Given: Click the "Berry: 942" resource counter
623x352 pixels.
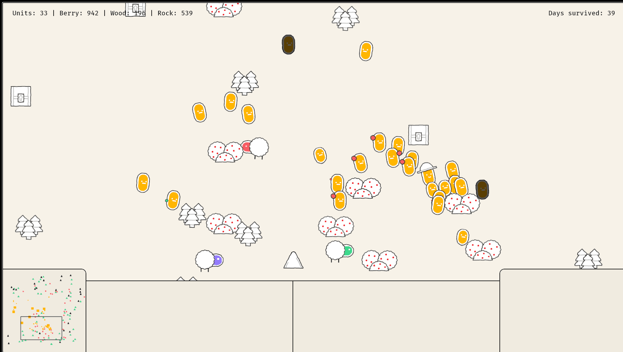Looking at the screenshot, I should pos(79,13).
